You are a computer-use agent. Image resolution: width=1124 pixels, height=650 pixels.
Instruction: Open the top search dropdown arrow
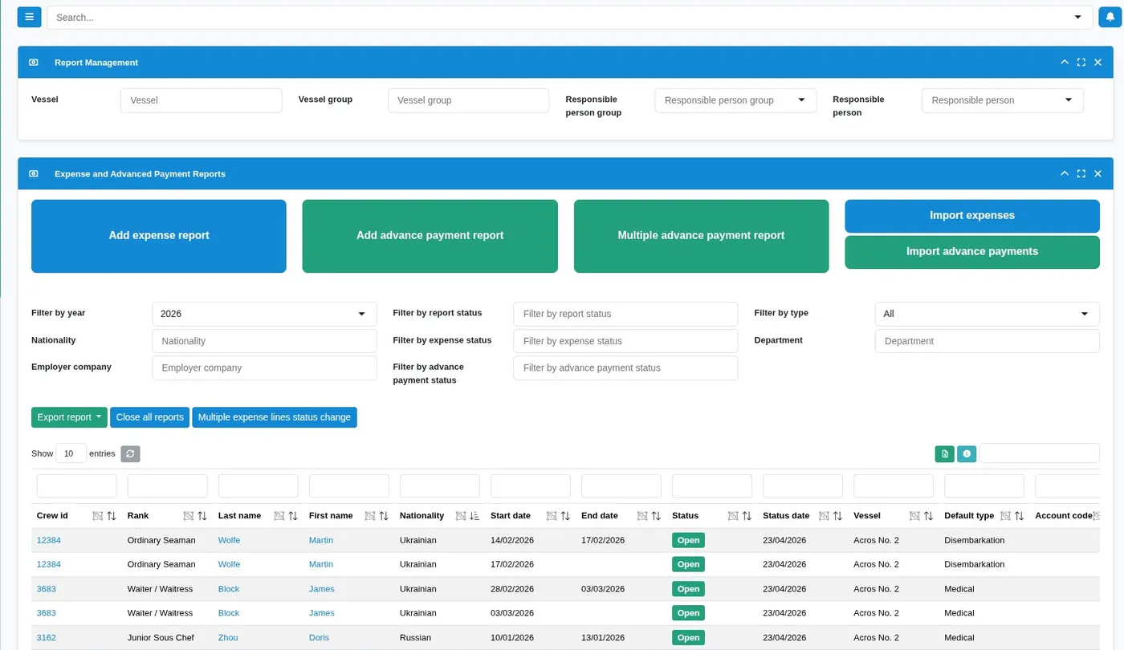tap(1077, 18)
